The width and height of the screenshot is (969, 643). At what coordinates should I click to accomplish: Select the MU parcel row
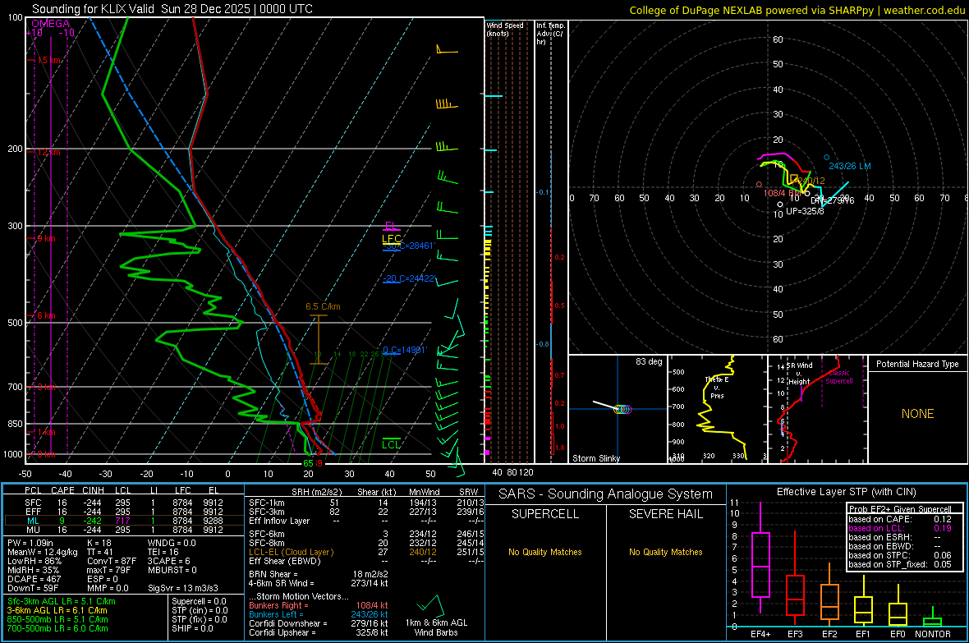click(123, 529)
